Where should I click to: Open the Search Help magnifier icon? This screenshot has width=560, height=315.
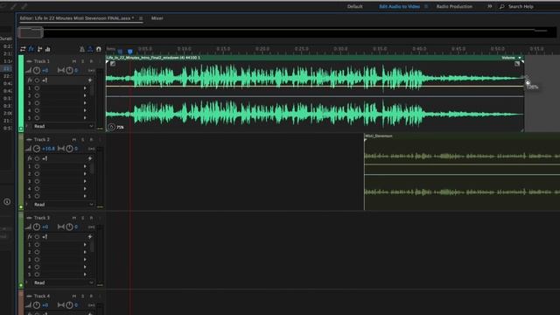[501, 6]
